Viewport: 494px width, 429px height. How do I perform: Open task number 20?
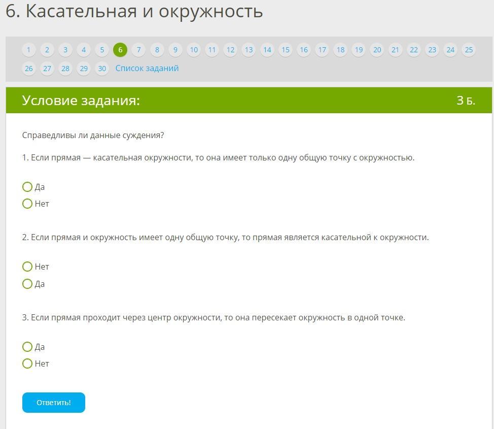(x=377, y=50)
